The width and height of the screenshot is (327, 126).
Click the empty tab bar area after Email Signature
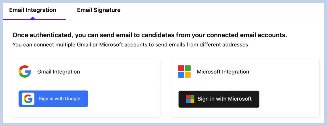[x=221, y=10]
